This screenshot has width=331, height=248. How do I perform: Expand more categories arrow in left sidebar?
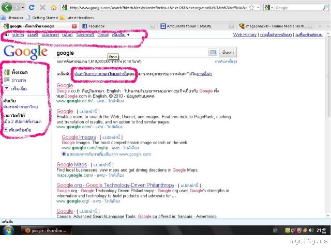click(7, 88)
